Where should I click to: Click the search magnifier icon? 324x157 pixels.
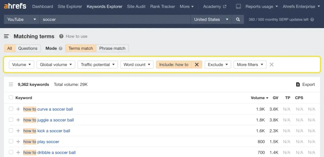pos(238,19)
